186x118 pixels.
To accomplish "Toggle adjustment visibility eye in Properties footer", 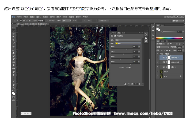I will tap(136, 84).
